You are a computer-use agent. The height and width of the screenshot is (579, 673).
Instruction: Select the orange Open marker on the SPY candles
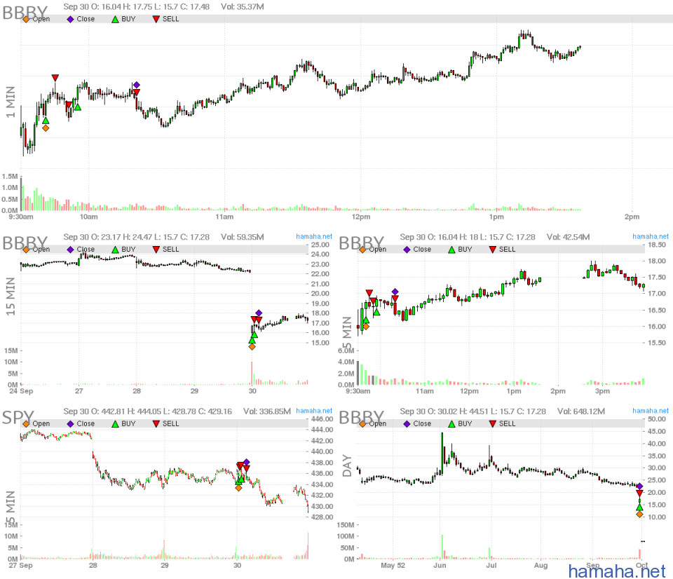238,488
